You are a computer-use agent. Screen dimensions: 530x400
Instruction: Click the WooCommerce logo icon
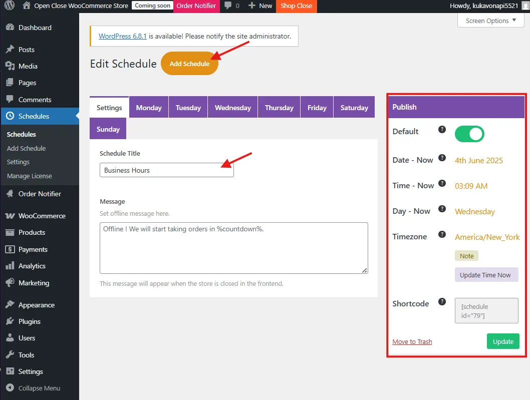pyautogui.click(x=10, y=216)
